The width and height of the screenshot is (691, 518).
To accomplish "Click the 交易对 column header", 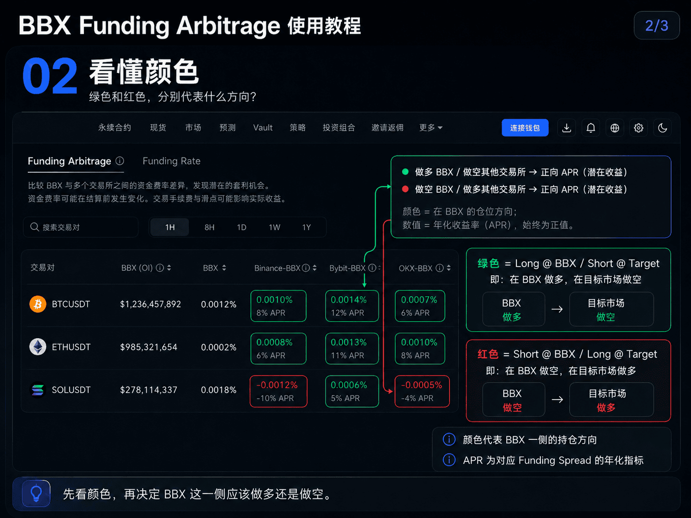I will point(42,268).
